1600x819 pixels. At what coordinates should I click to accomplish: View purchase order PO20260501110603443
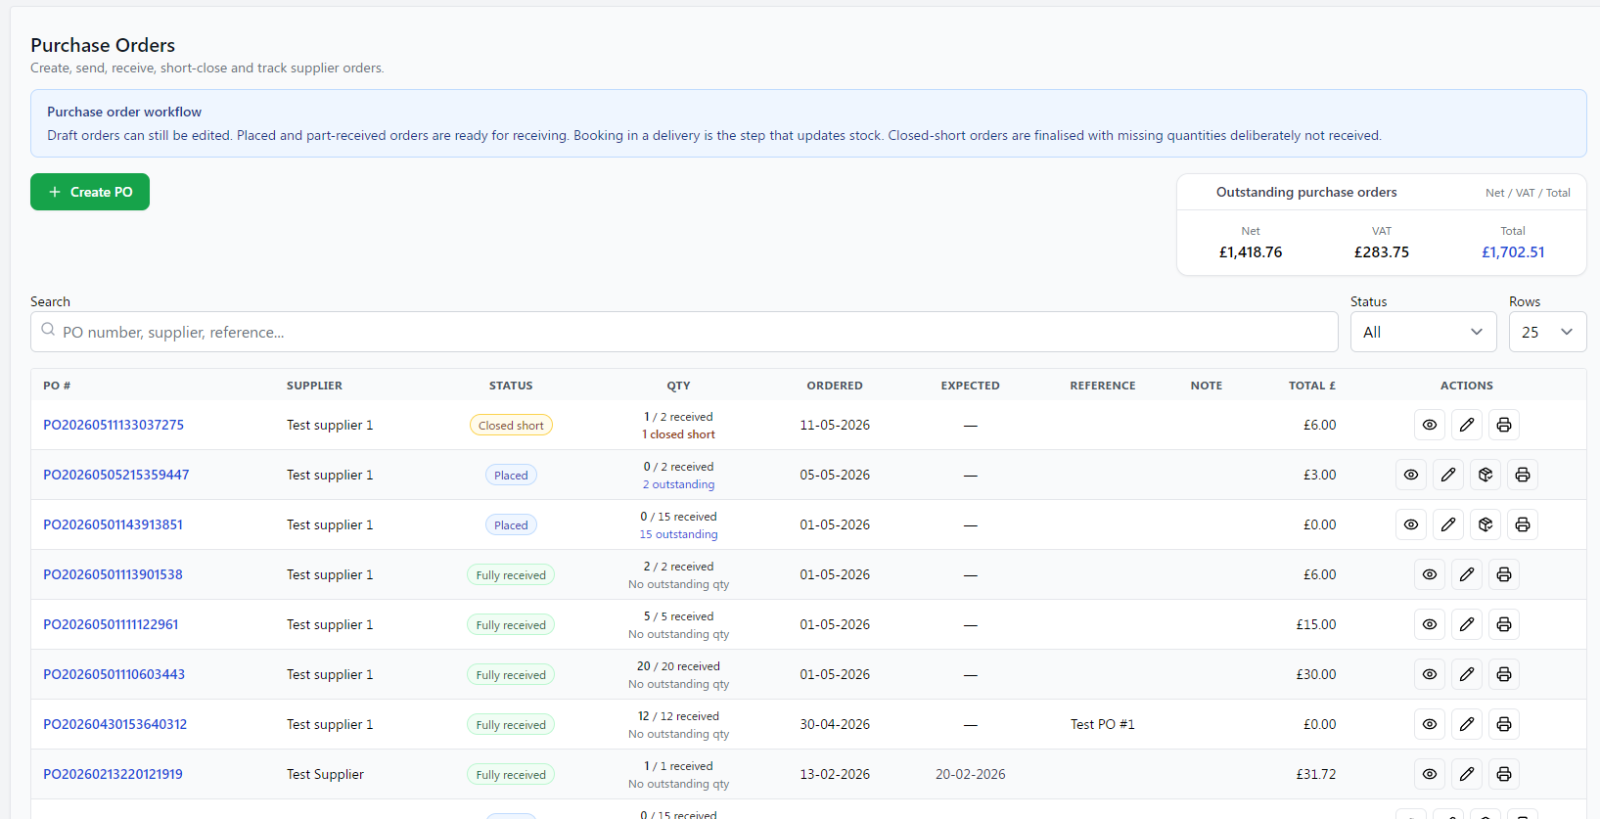(x=1430, y=674)
